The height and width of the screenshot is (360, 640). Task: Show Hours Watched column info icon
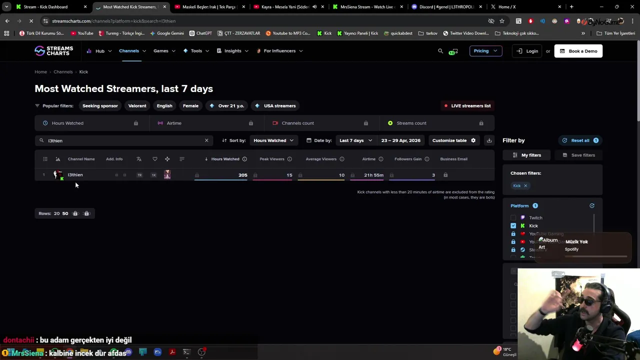[244, 159]
